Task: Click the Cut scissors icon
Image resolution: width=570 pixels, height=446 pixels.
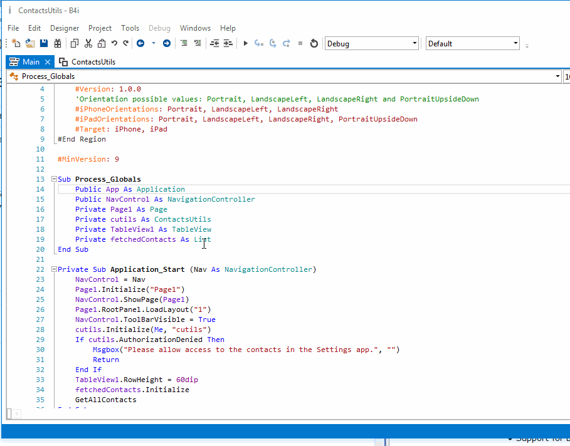Action: [x=88, y=43]
